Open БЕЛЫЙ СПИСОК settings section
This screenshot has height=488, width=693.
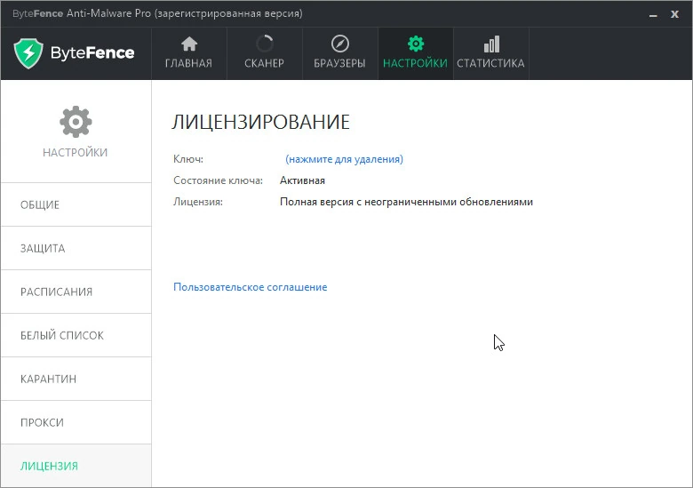pyautogui.click(x=76, y=335)
